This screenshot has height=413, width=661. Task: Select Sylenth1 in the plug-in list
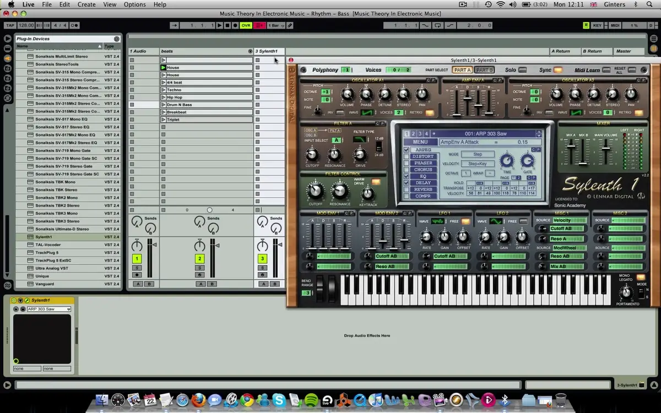(68, 237)
